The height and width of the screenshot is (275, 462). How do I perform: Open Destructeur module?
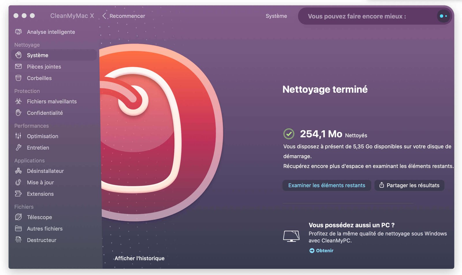(54, 240)
